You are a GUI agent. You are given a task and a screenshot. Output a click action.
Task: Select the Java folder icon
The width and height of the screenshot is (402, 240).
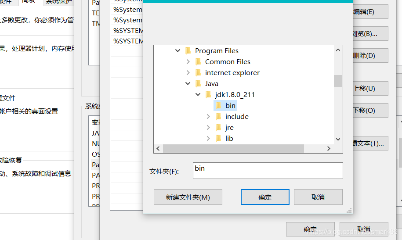[x=198, y=83]
